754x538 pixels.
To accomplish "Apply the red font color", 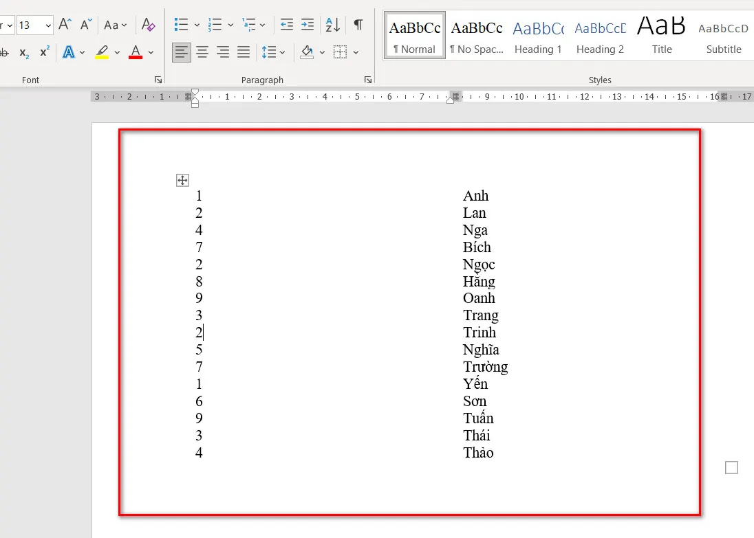I will tap(136, 52).
